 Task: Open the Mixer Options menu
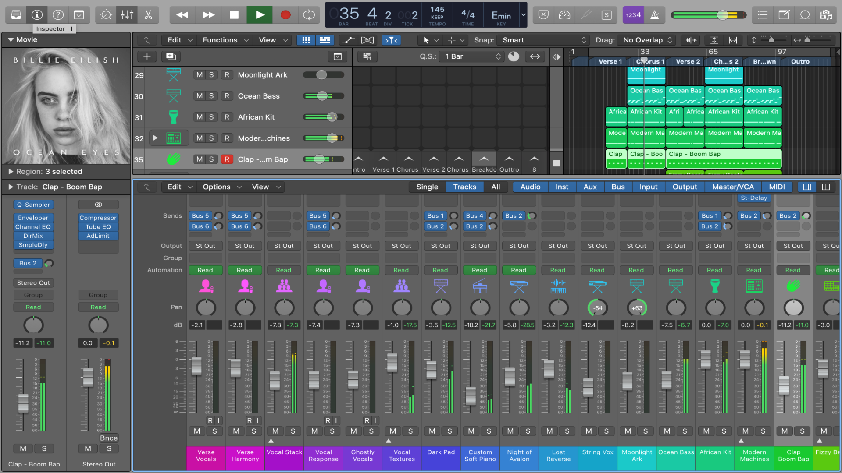pyautogui.click(x=222, y=187)
